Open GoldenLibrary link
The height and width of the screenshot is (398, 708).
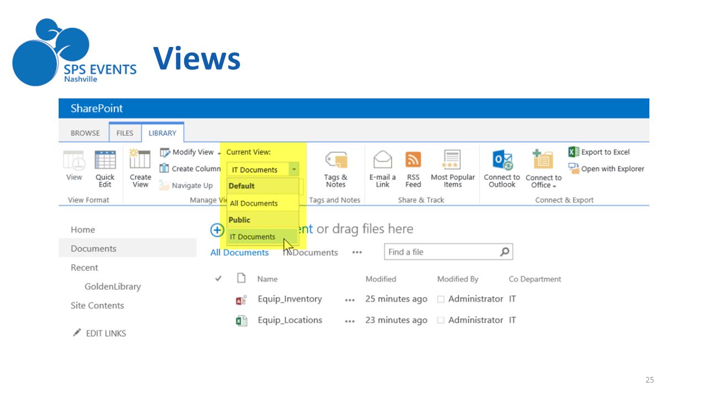pyautogui.click(x=113, y=286)
